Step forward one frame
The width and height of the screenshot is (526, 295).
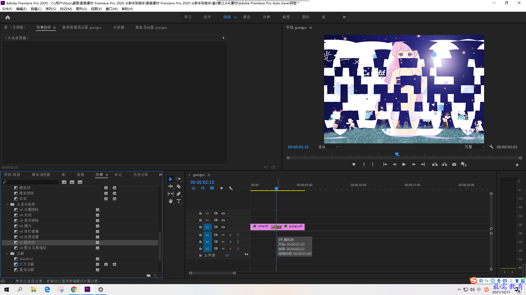tap(414, 164)
